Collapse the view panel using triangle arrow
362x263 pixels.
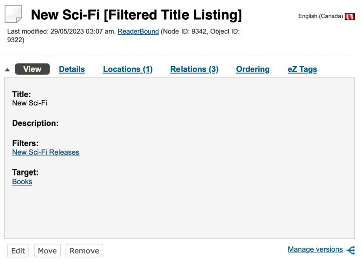click(x=7, y=70)
